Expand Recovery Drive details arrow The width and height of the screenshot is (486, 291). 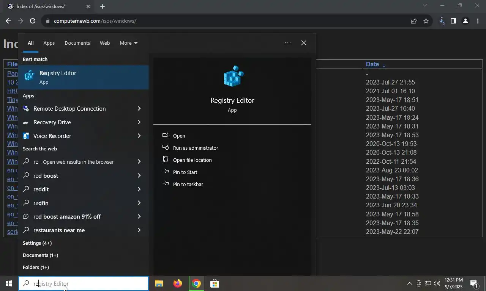point(139,122)
